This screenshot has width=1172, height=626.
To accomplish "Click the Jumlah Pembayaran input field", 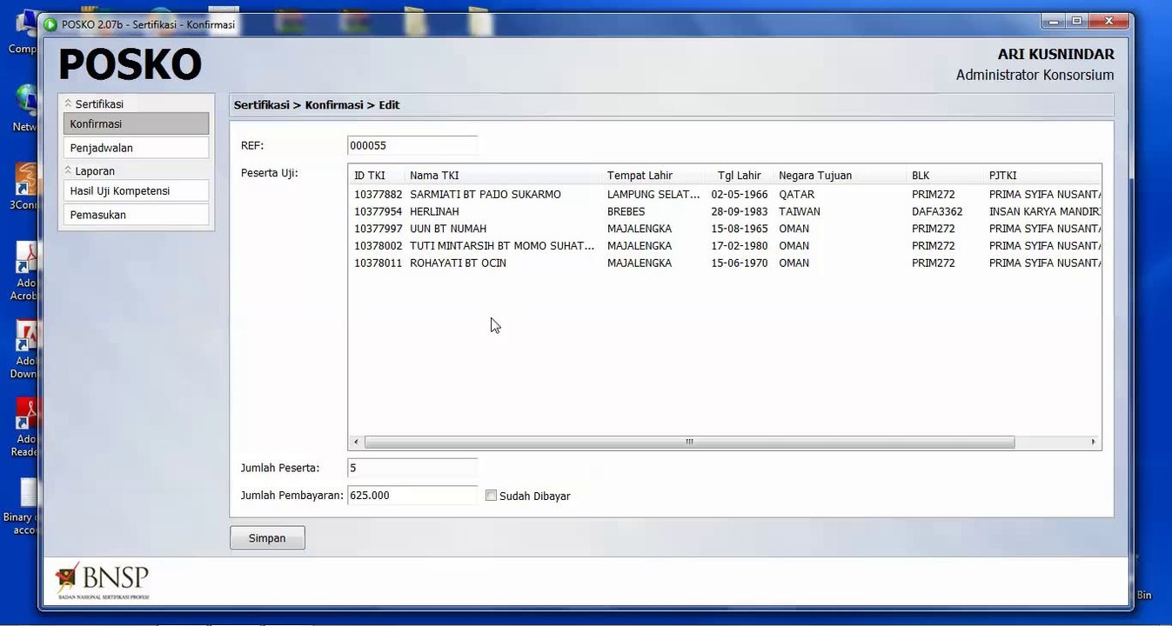I will coord(412,496).
